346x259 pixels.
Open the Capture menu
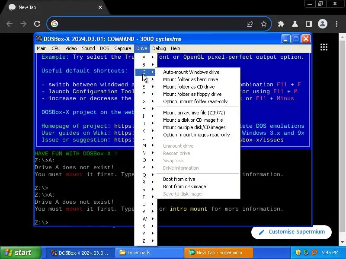pos(123,48)
